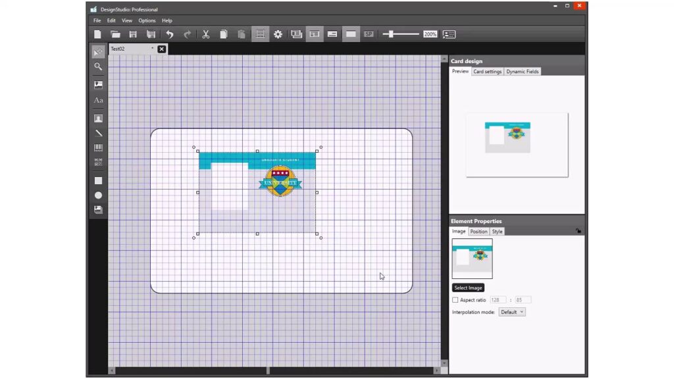The width and height of the screenshot is (674, 379).
Task: Select the 2D code tool
Action: pyautogui.click(x=99, y=163)
